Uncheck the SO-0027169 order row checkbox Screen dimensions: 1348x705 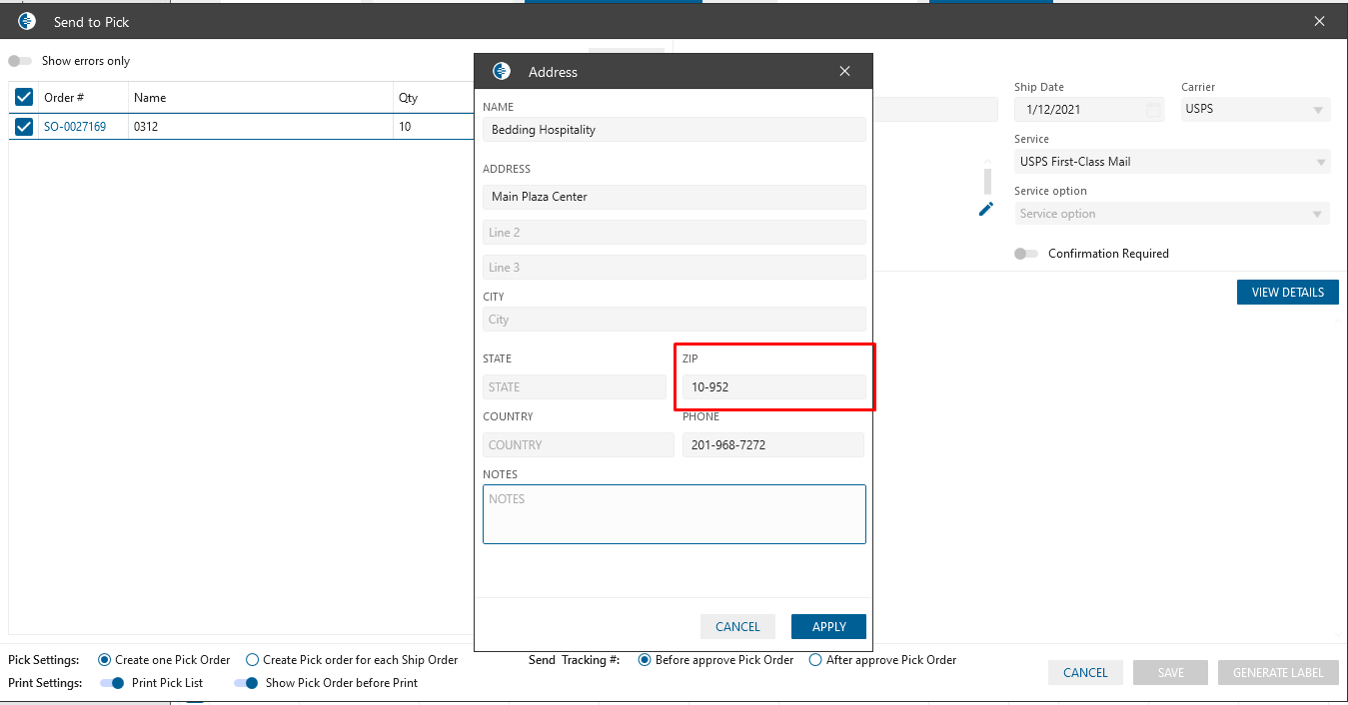tap(24, 127)
